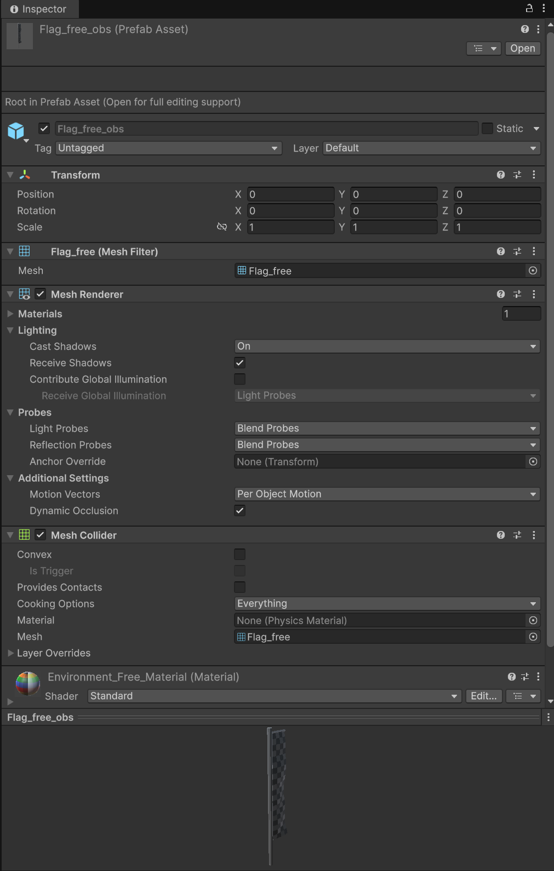
Task: Open the Cast Shadows dropdown
Action: coord(387,347)
